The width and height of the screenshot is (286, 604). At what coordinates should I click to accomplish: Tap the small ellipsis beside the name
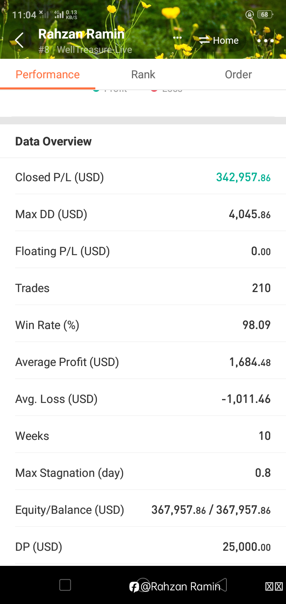(x=177, y=38)
